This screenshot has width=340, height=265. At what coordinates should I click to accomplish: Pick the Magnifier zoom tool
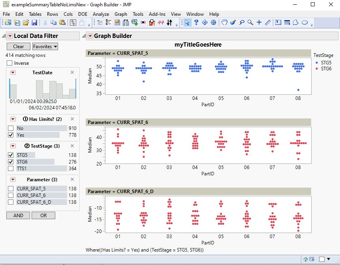[250, 23]
